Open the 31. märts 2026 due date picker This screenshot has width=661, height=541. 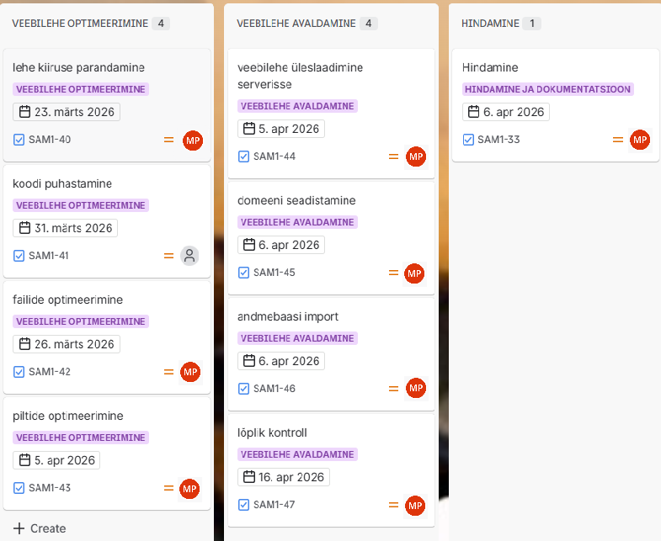click(66, 228)
